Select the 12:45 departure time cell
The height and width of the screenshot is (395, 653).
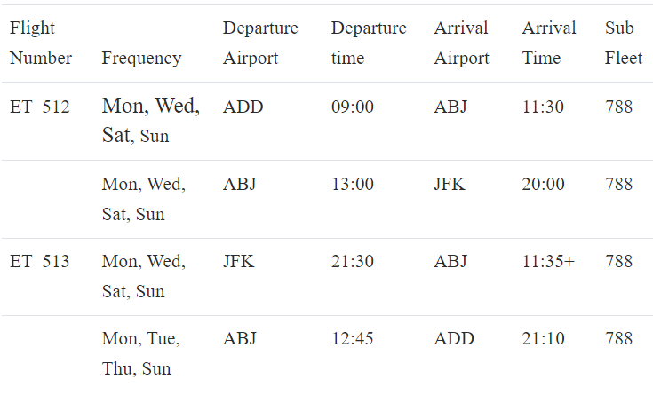tap(353, 338)
